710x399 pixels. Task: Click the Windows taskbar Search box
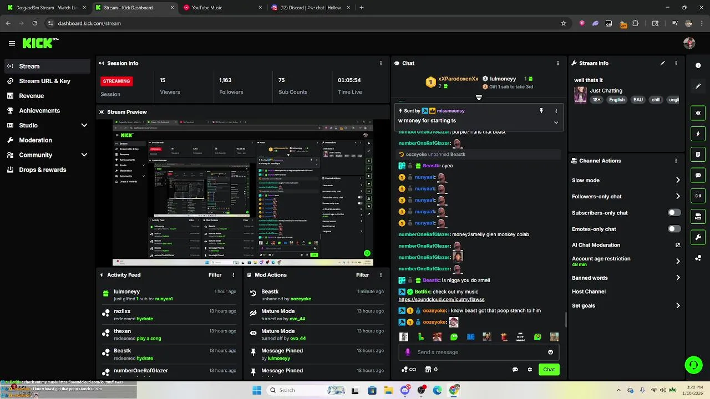click(306, 390)
